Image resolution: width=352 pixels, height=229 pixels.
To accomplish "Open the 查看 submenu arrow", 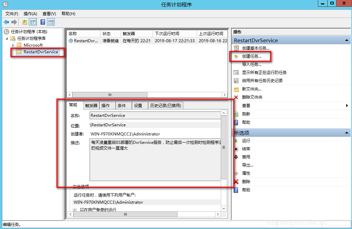I will (x=347, y=105).
